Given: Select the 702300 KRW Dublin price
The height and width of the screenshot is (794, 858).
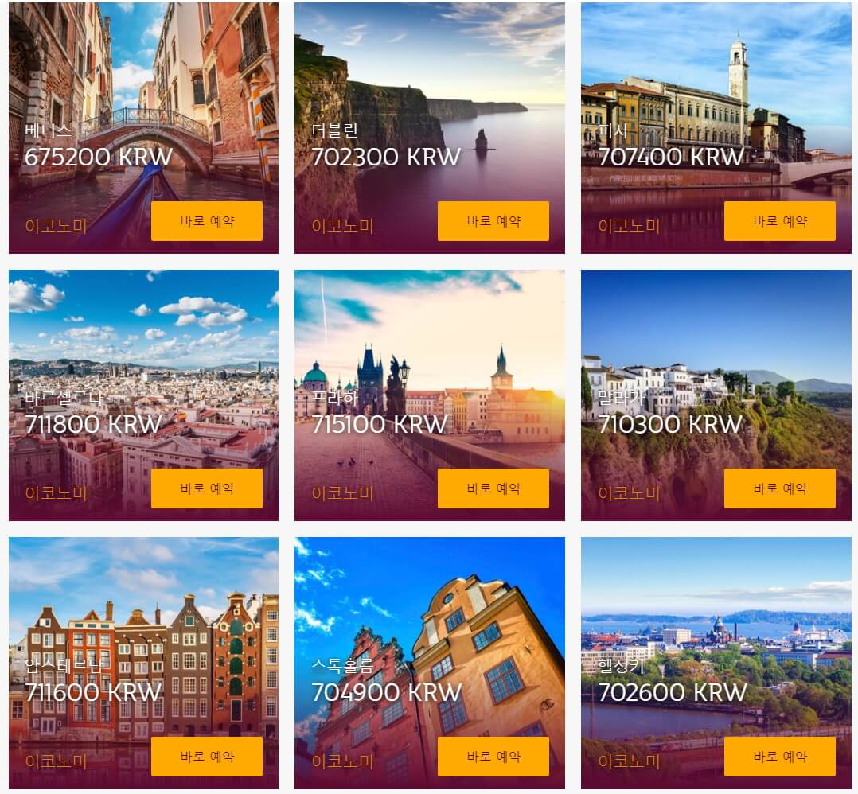Looking at the screenshot, I should (386, 158).
